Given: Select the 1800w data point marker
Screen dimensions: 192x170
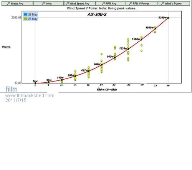Looking at the screenshot, I should coord(156,28).
